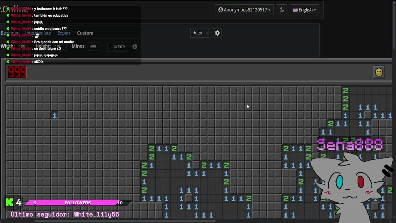Click the red 999 mine counter
This screenshot has width=396, height=223.
pos(17,72)
